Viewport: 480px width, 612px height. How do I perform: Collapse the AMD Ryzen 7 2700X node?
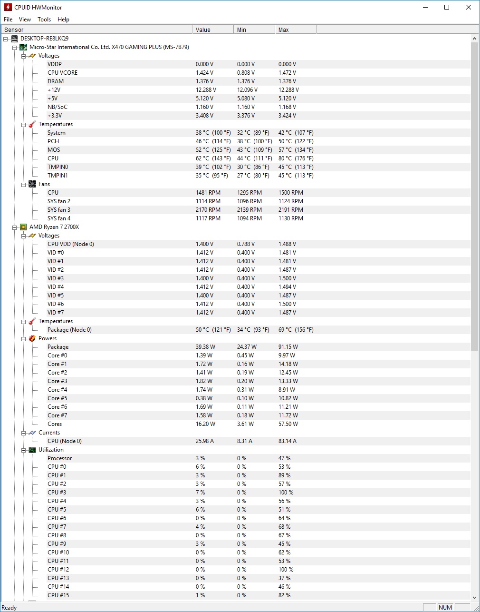click(15, 227)
